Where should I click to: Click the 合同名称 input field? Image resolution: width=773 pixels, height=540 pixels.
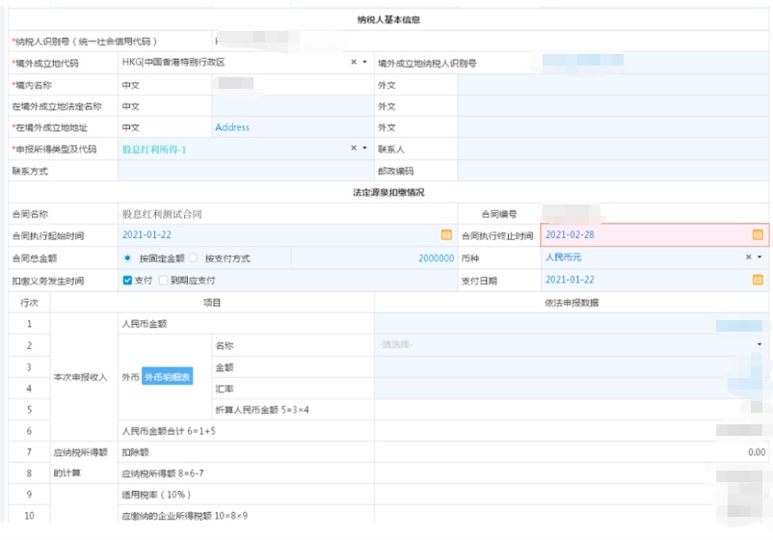289,214
